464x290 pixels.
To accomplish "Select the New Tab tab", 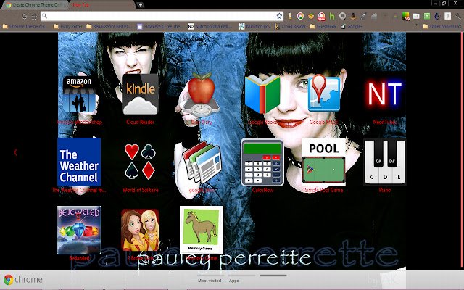I will point(102,5).
